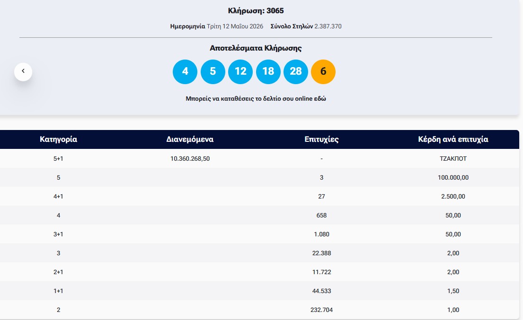Click the Κέρδη ανά επιτυχία column header
Image resolution: width=523 pixels, height=320 pixels.
(x=453, y=139)
